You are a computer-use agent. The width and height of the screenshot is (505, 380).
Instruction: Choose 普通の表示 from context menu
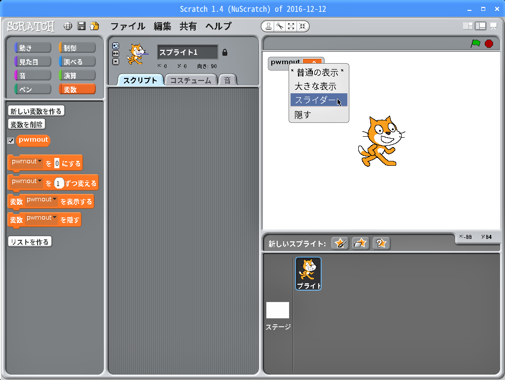(x=318, y=73)
